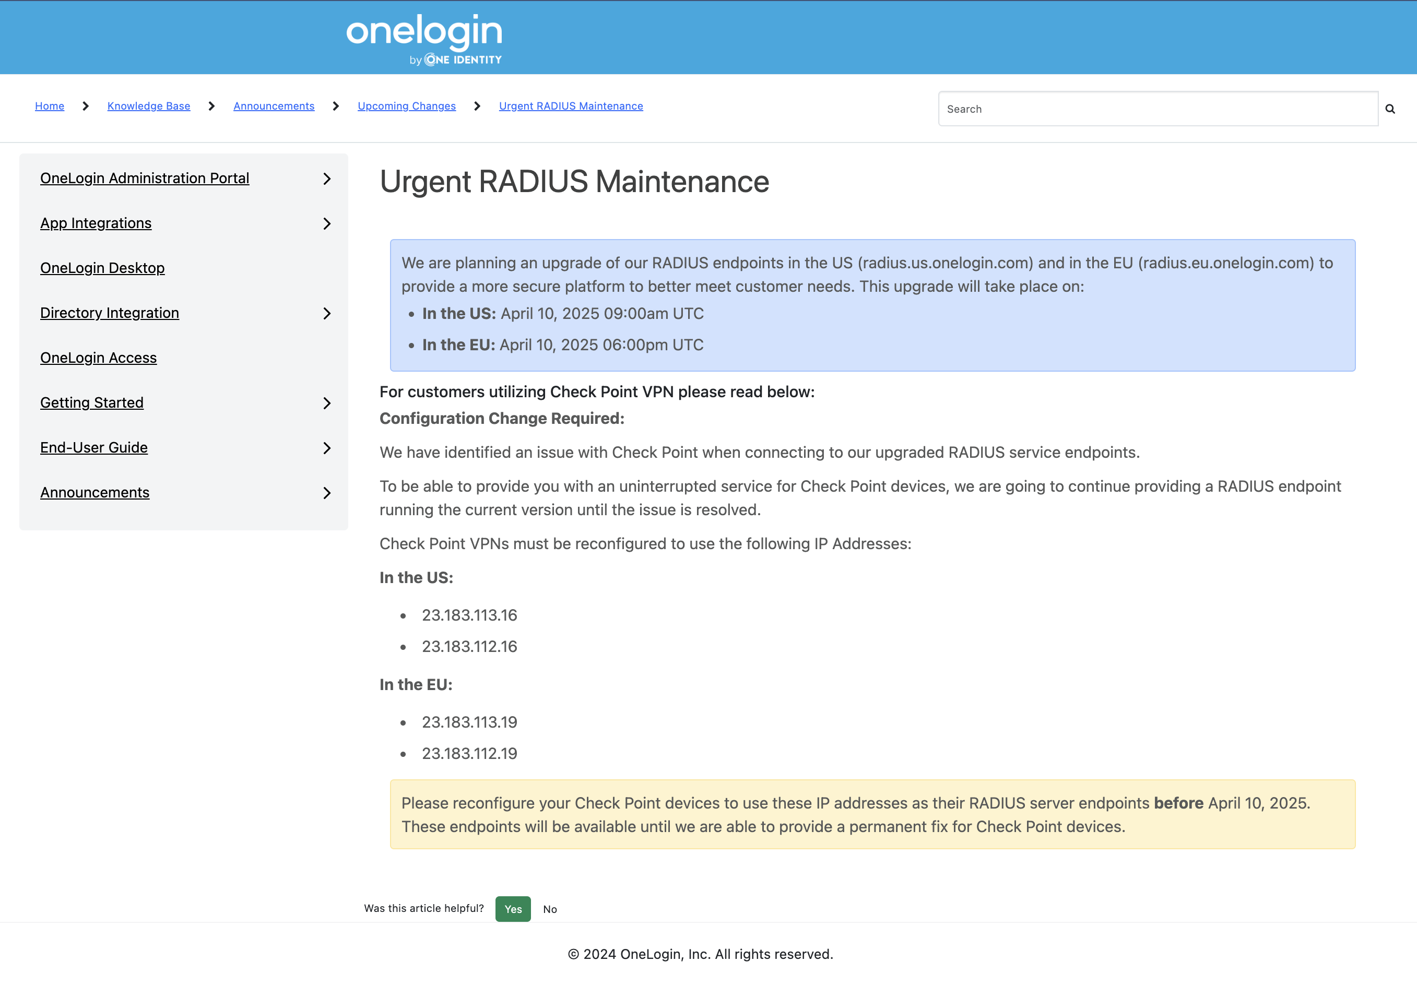Click Urgent RADIUS Maintenance breadcrumb link

tap(571, 106)
